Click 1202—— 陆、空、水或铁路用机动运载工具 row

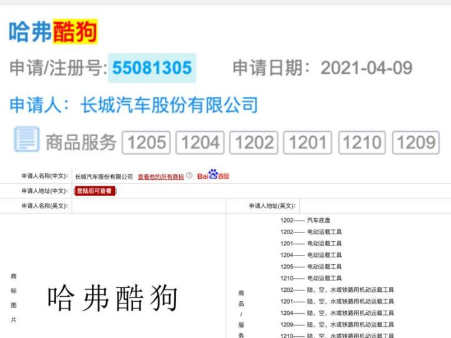[x=337, y=290]
